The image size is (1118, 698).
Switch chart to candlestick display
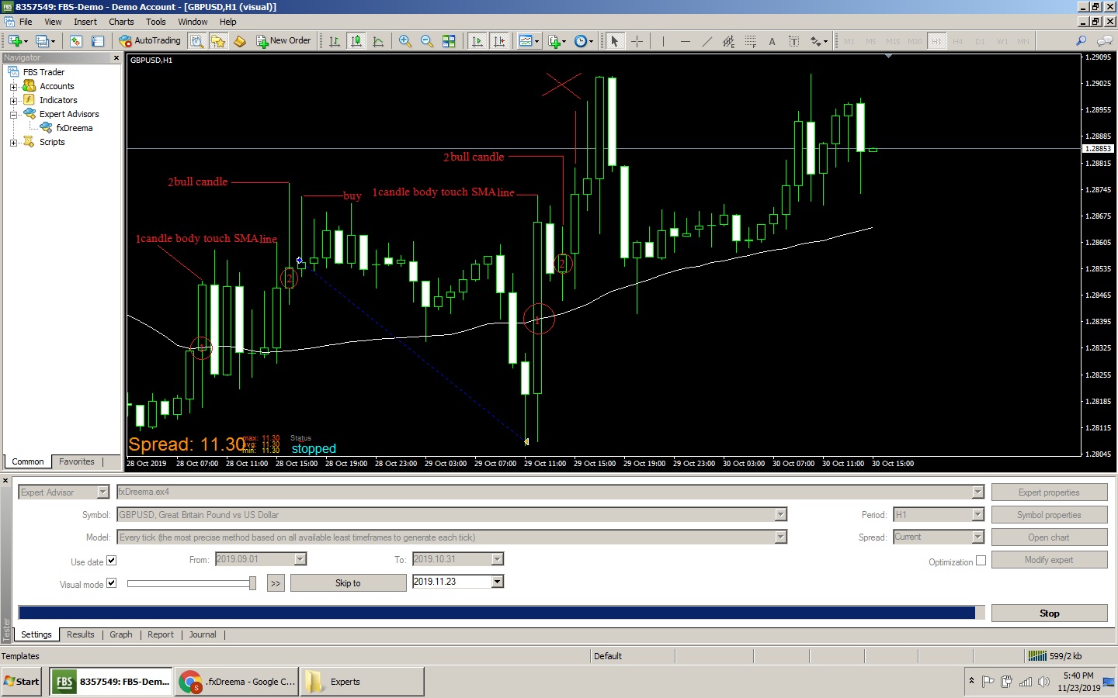356,41
